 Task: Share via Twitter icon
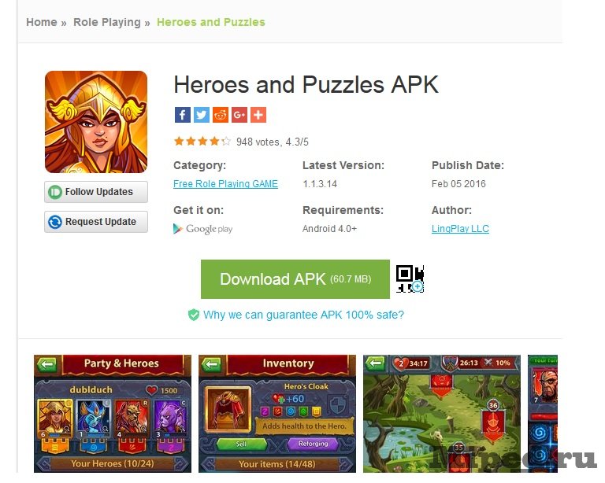click(202, 115)
